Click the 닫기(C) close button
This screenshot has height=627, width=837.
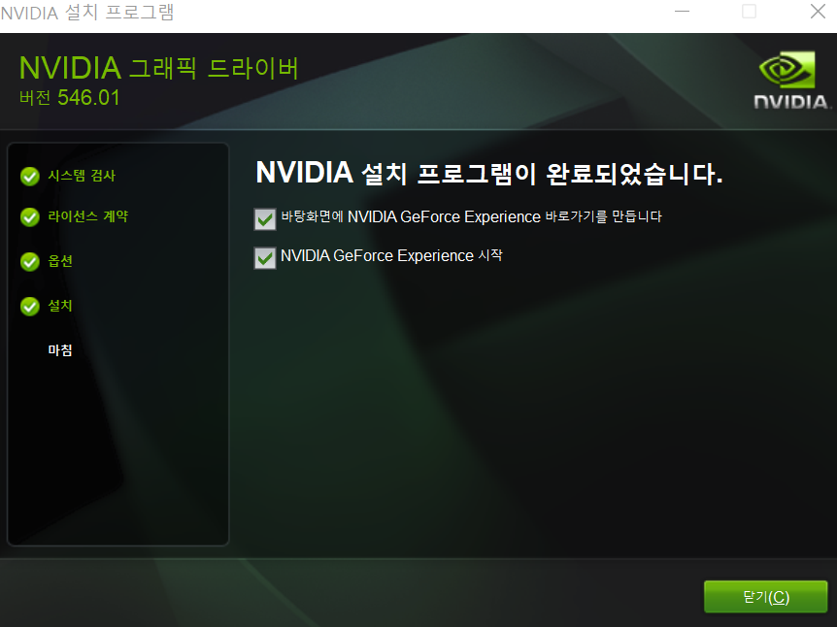pos(765,597)
